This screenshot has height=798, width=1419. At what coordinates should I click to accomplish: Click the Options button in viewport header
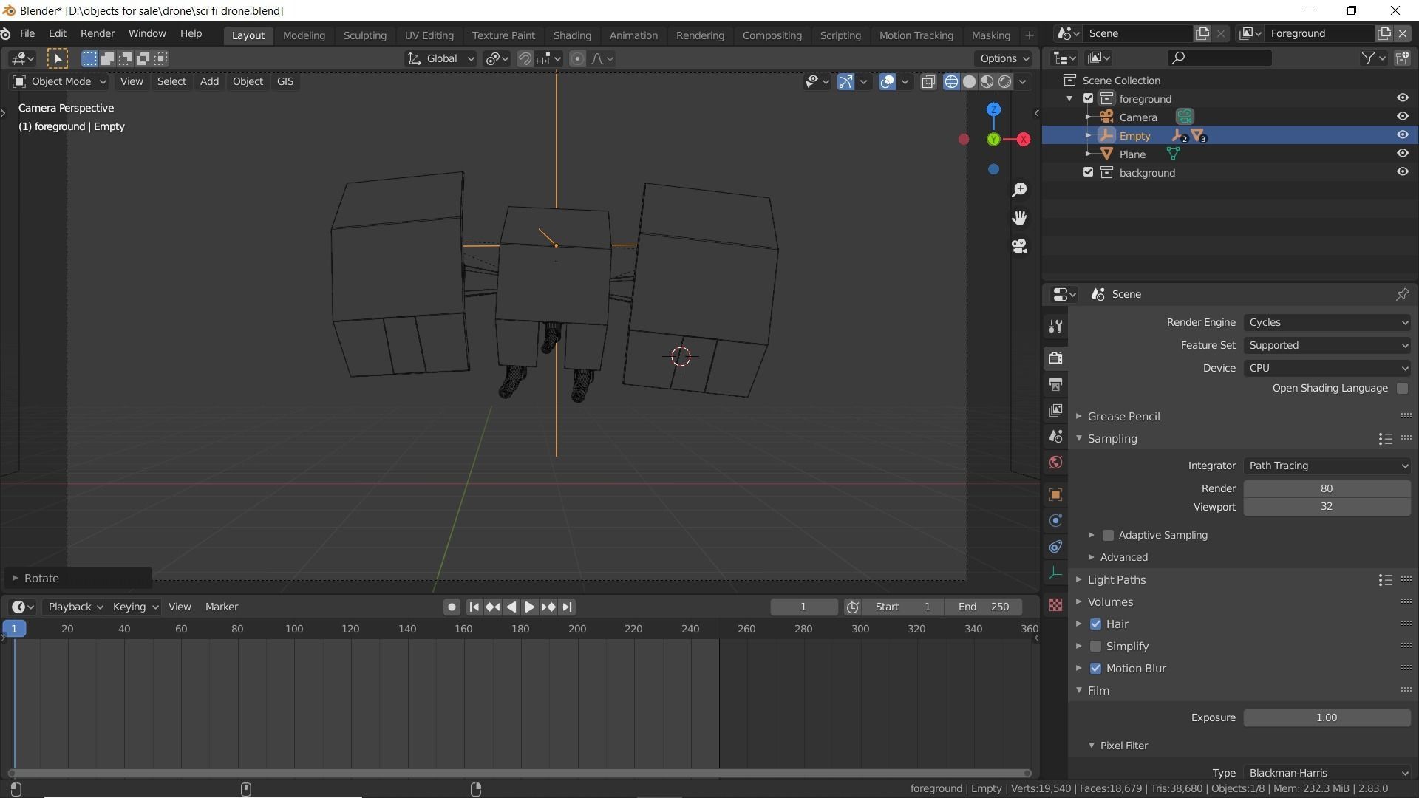pyautogui.click(x=1003, y=58)
